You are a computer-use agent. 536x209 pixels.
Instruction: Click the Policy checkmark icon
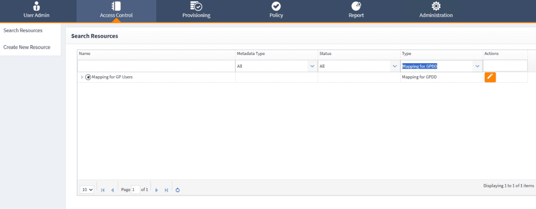tap(276, 6)
